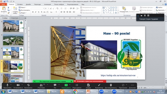Open the nubip.edu.ua link on slide
This screenshot has height=94, width=167.
[x=118, y=75]
